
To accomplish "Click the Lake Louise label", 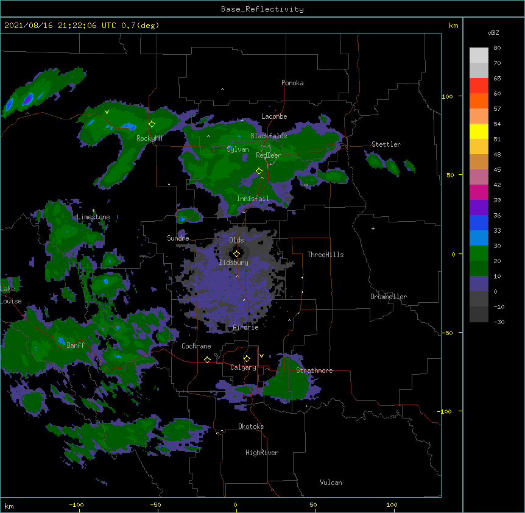I will pyautogui.click(x=11, y=295).
